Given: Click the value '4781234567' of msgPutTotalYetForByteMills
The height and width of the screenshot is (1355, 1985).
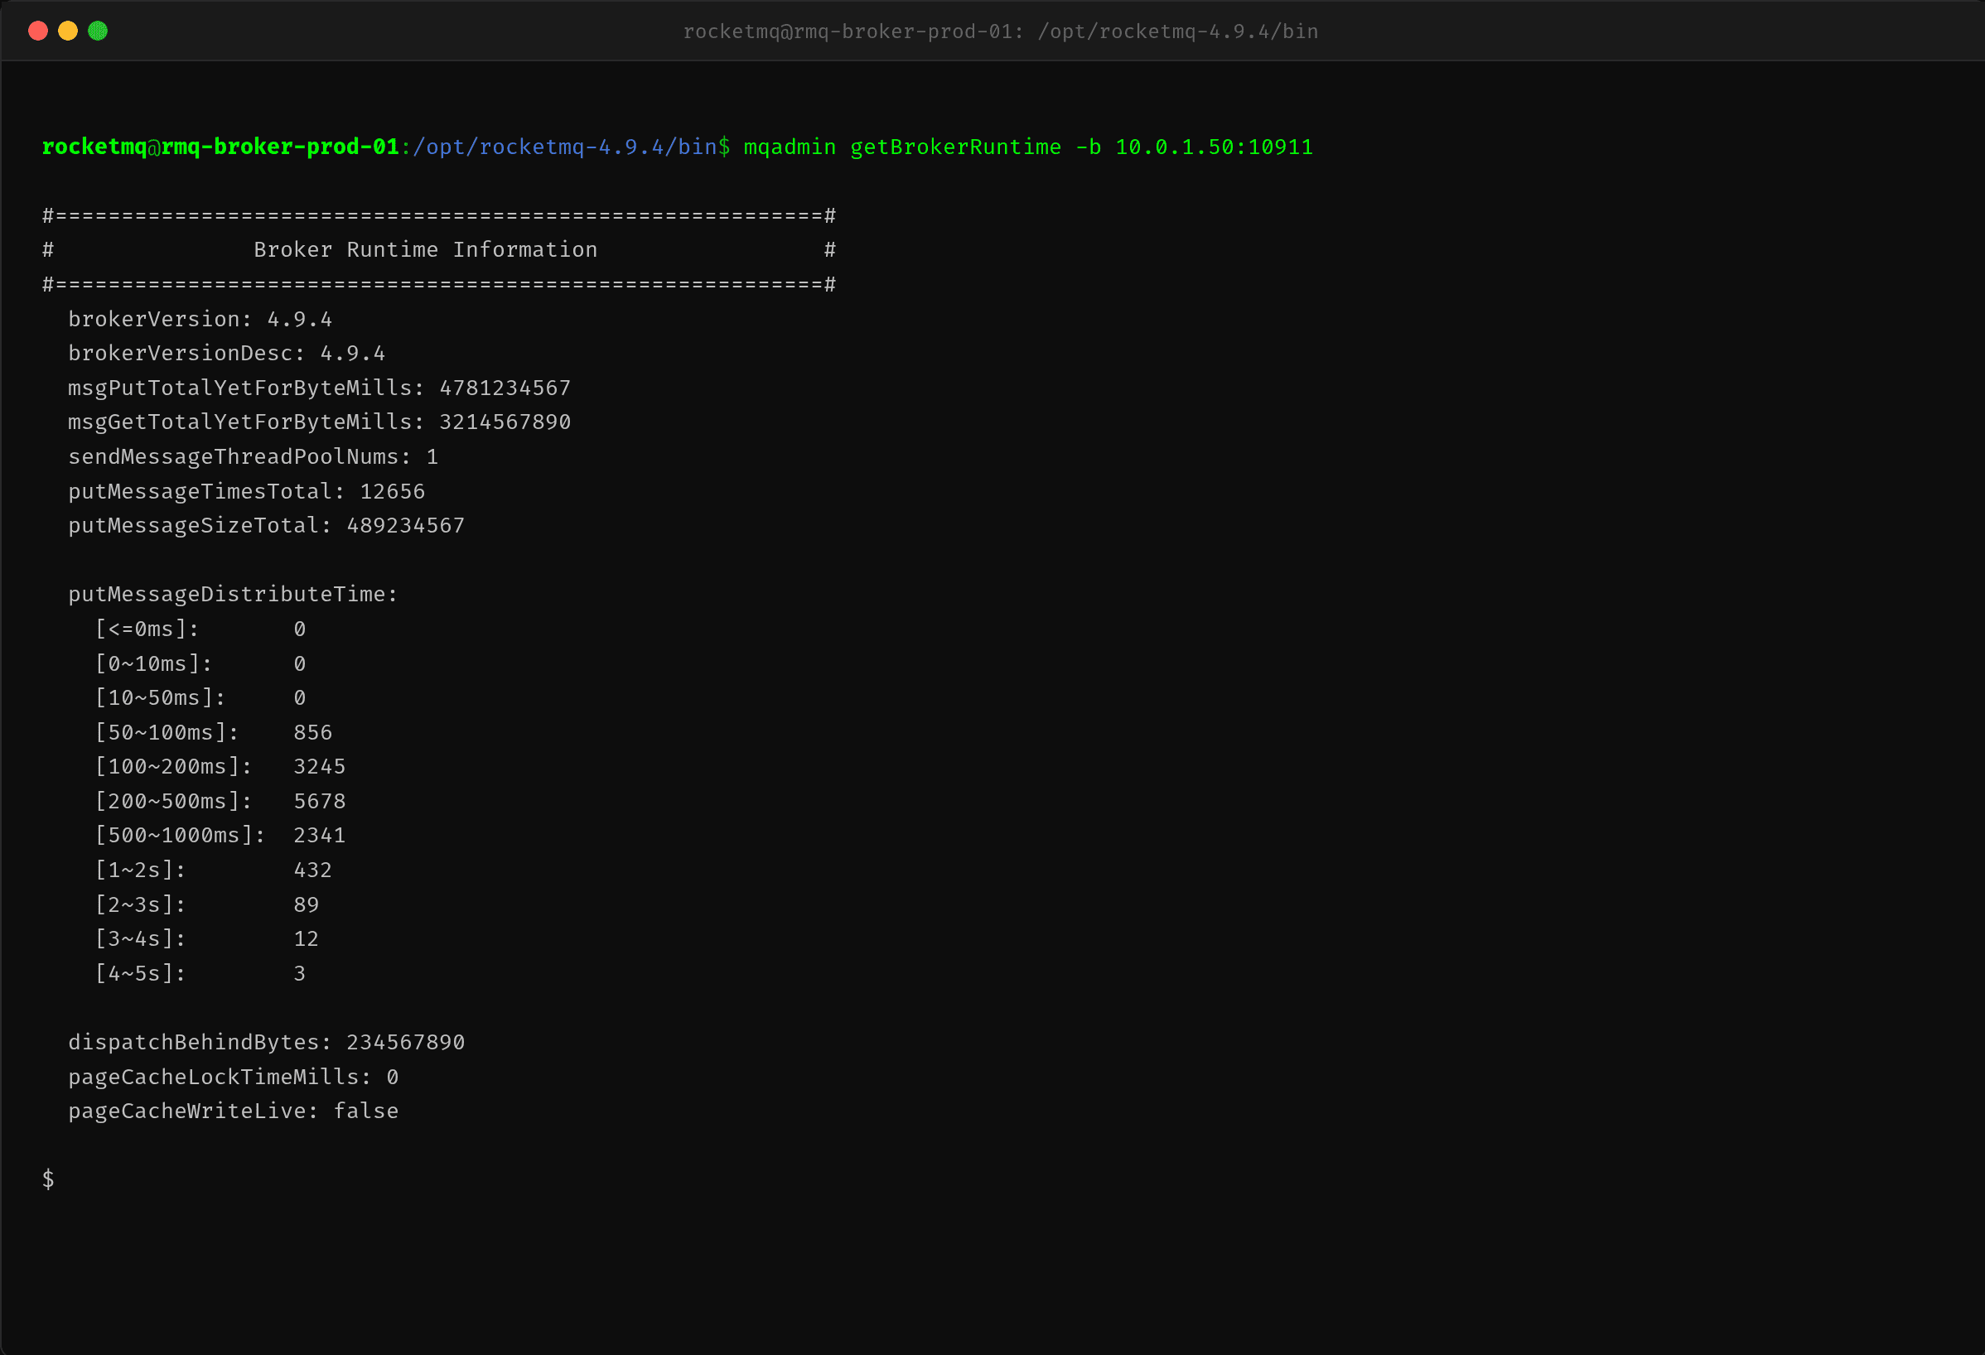Looking at the screenshot, I should (x=505, y=388).
